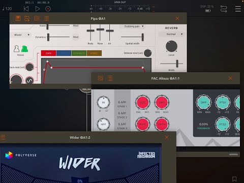The width and height of the screenshot is (244, 183).
Task: Select green multiple voices icon
Action: pos(25,49)
